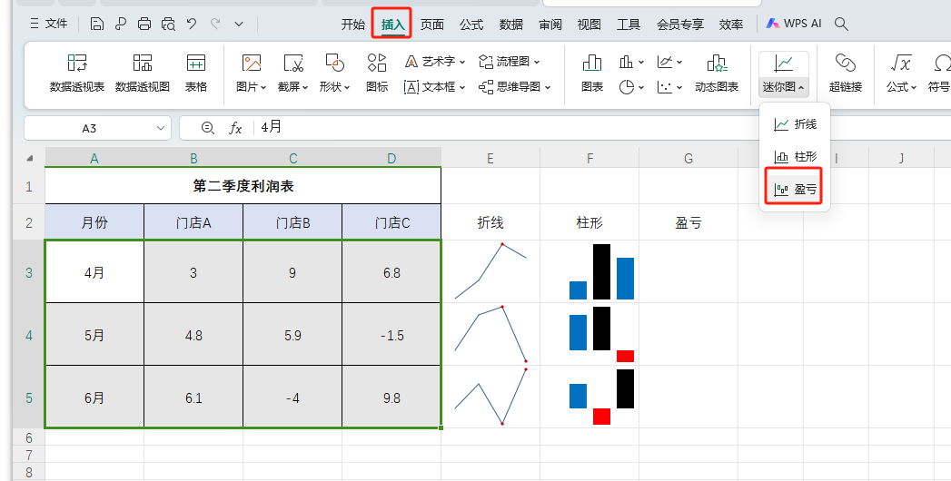Select row 6 header

[29, 437]
